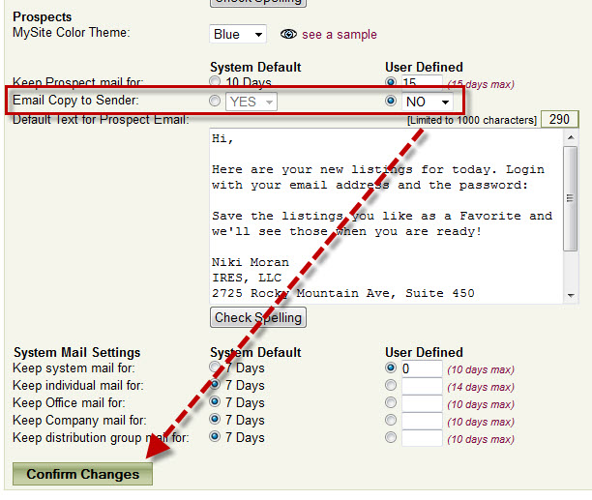Viewport: 592px width, 500px height.
Task: Select System Default 7 Days for Company mail
Action: click(x=216, y=420)
